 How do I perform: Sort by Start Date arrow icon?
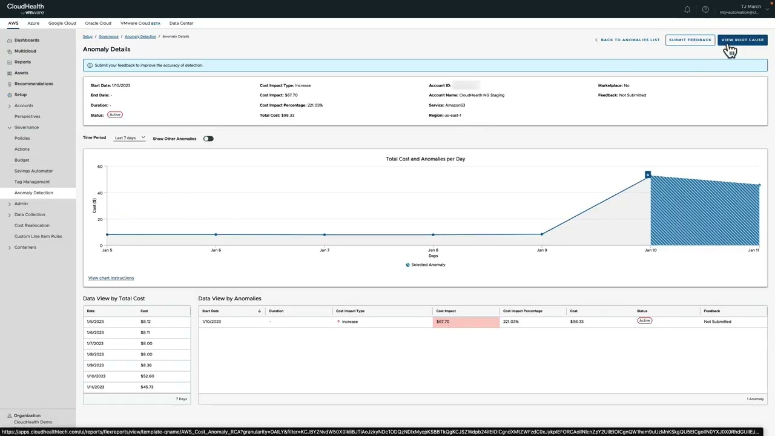coord(259,311)
